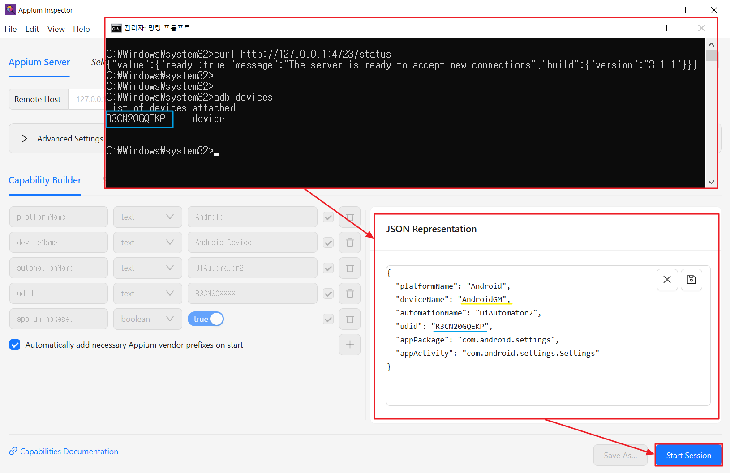Uncheck Automatically add necessary Appium vendor prefixes

pyautogui.click(x=15, y=345)
